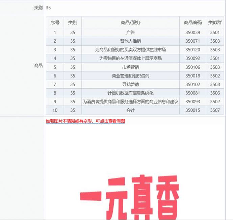The width and height of the screenshot is (233, 220).
Task: Click the 商品 row label on the left
Action: point(38,66)
